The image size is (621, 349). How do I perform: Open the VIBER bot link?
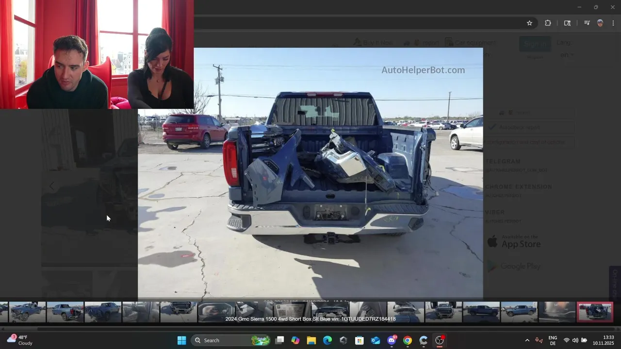495,212
